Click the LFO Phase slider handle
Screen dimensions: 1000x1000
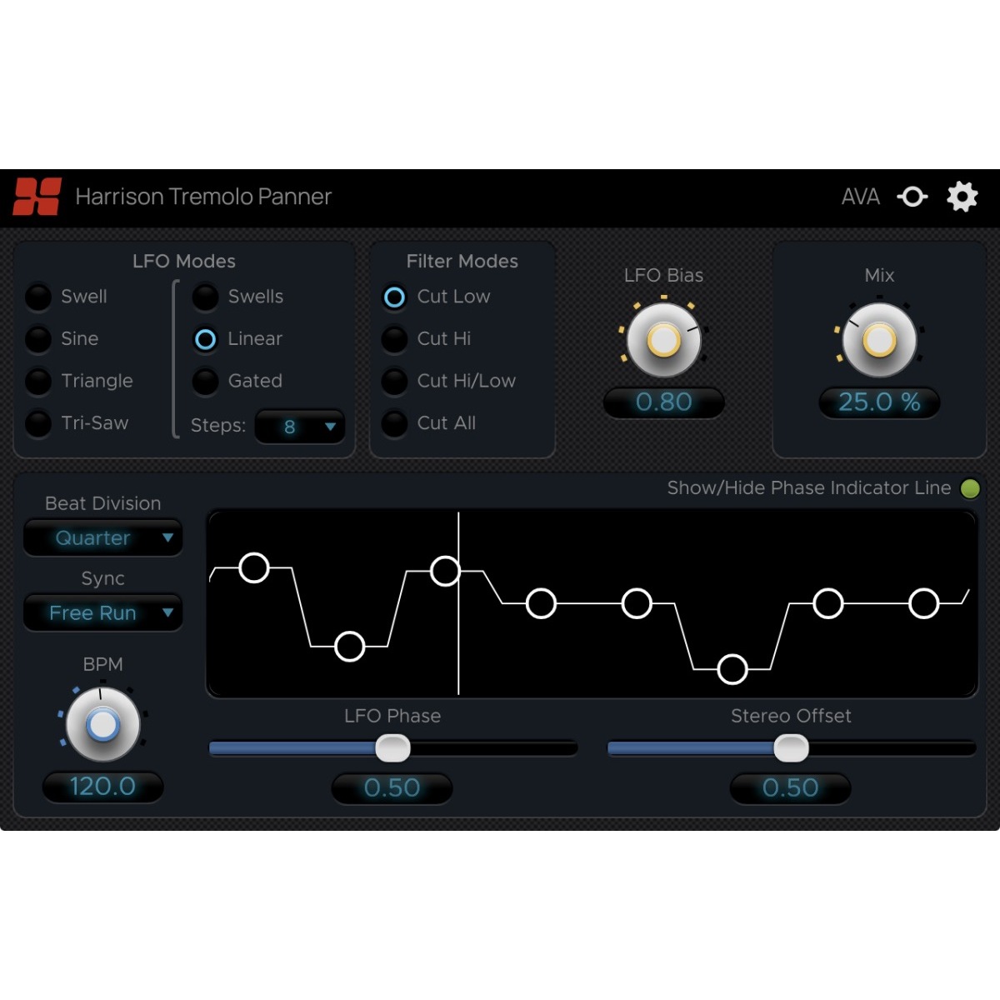[x=392, y=748]
